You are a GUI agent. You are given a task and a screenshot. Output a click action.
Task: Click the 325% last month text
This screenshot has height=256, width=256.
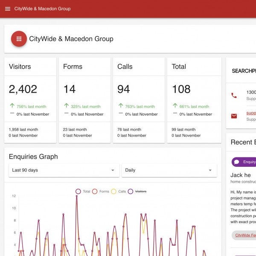86,107
